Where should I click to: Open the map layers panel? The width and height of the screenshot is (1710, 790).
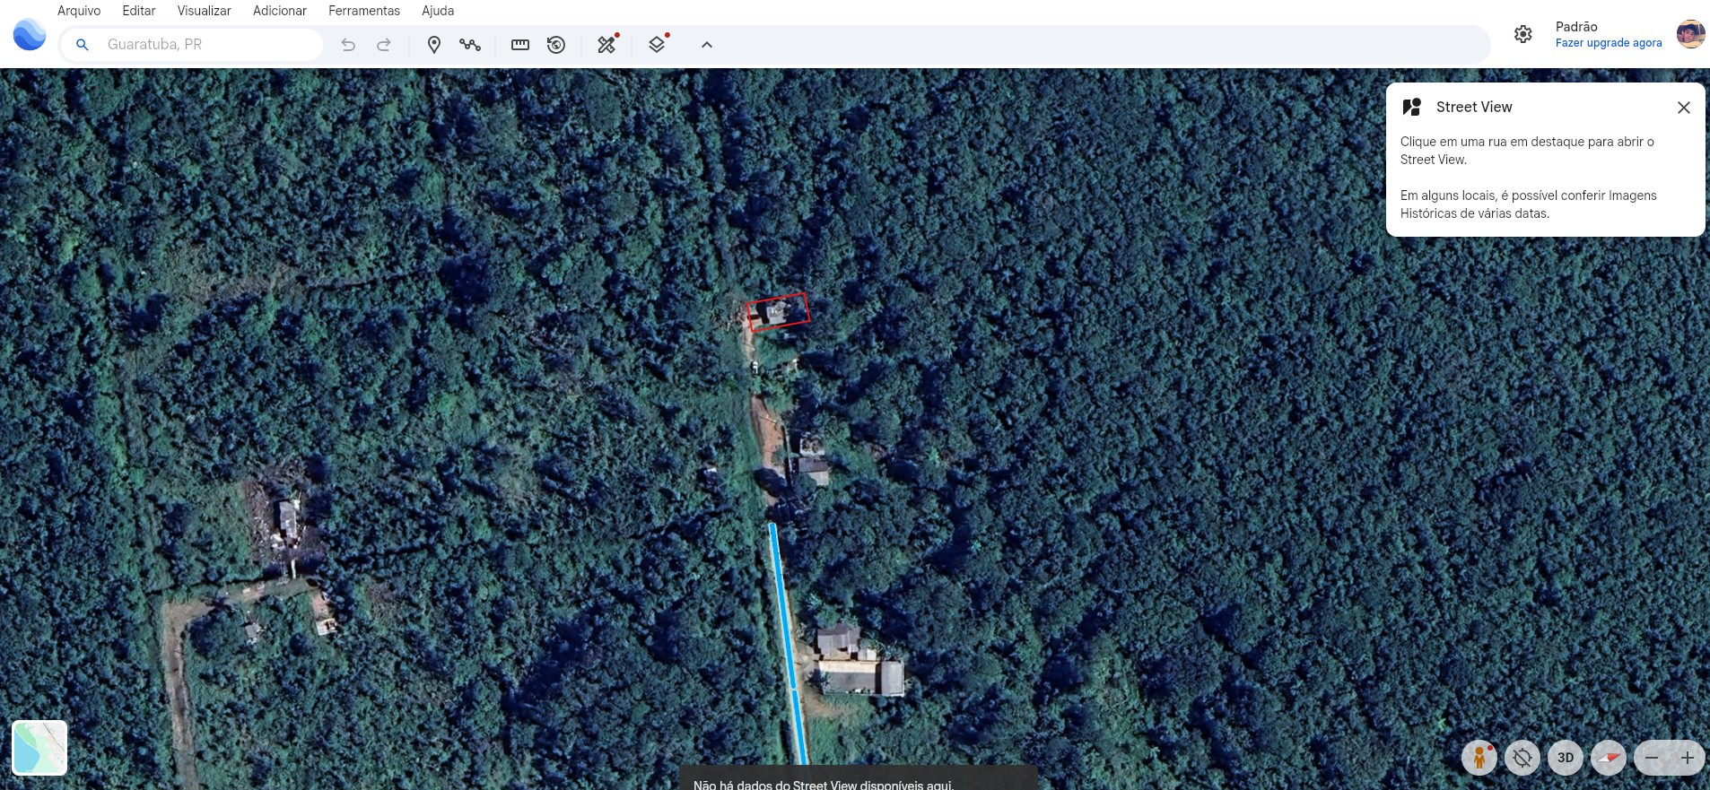point(658,44)
